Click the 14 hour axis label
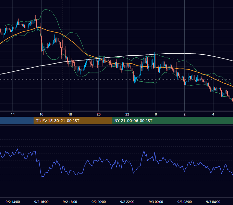The image size is (233, 205). (13, 114)
